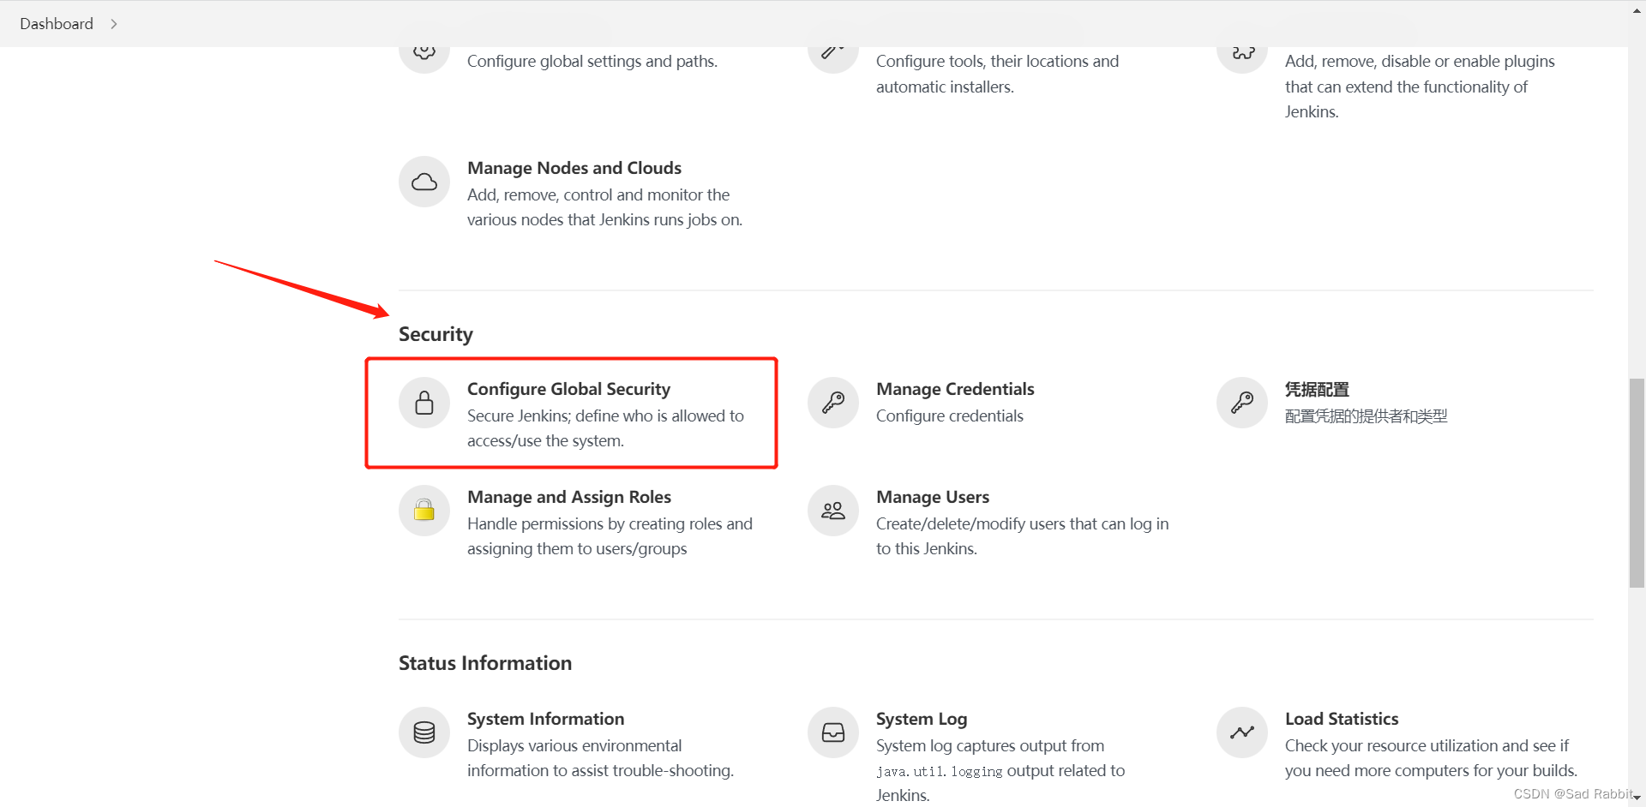The image size is (1646, 807).
Task: Click 'Configure global settings and paths.' text
Action: pos(592,61)
